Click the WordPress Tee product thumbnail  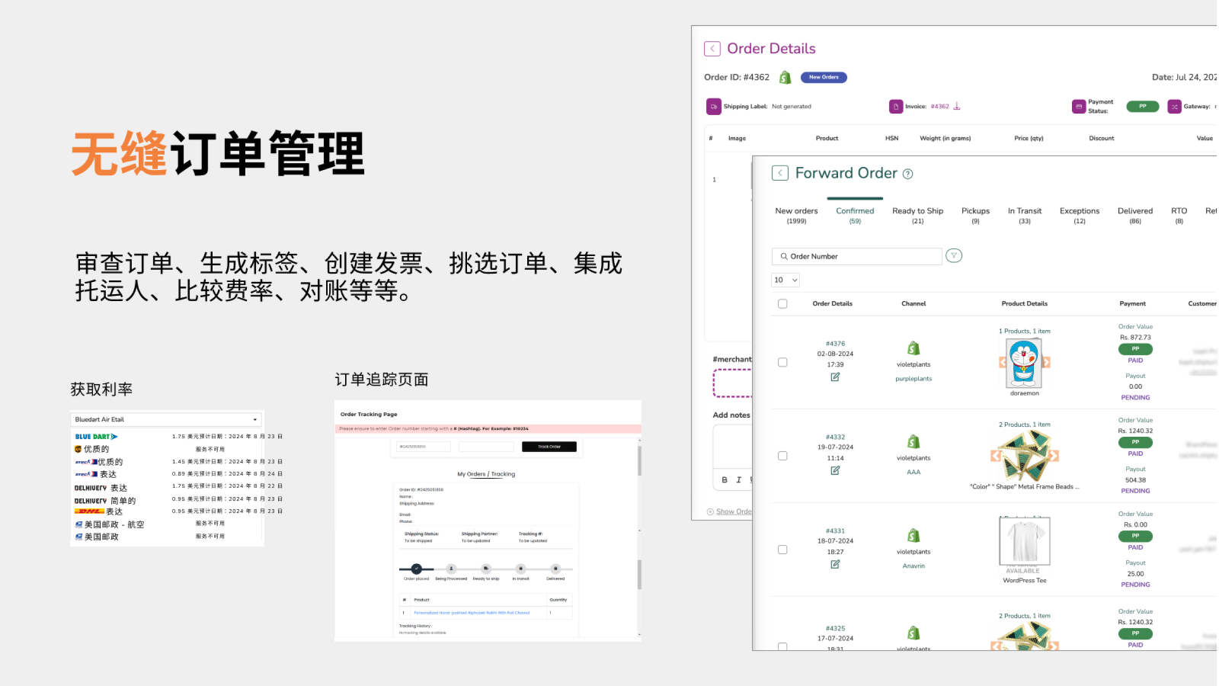click(1025, 541)
